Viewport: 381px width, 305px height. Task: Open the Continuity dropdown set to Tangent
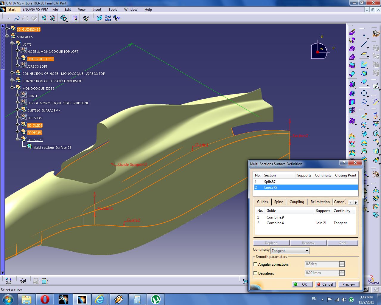289,250
